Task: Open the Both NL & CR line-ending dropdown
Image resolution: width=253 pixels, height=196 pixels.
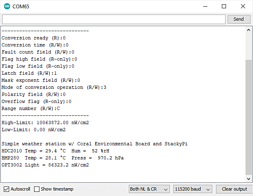Action: pos(149,189)
